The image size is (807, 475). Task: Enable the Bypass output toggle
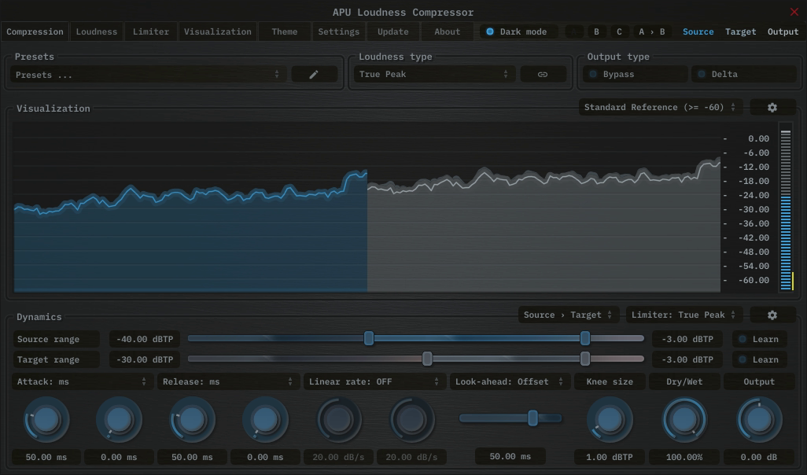(636, 74)
